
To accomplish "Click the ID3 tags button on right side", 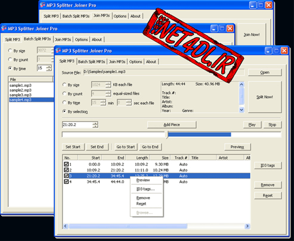I will click(268, 165).
